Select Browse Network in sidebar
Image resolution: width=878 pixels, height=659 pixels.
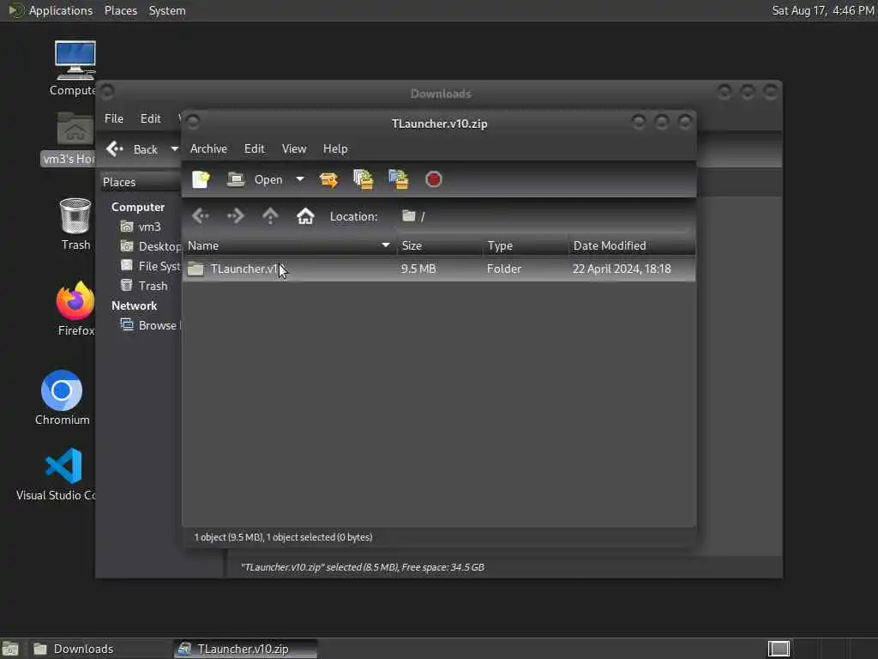tap(150, 325)
